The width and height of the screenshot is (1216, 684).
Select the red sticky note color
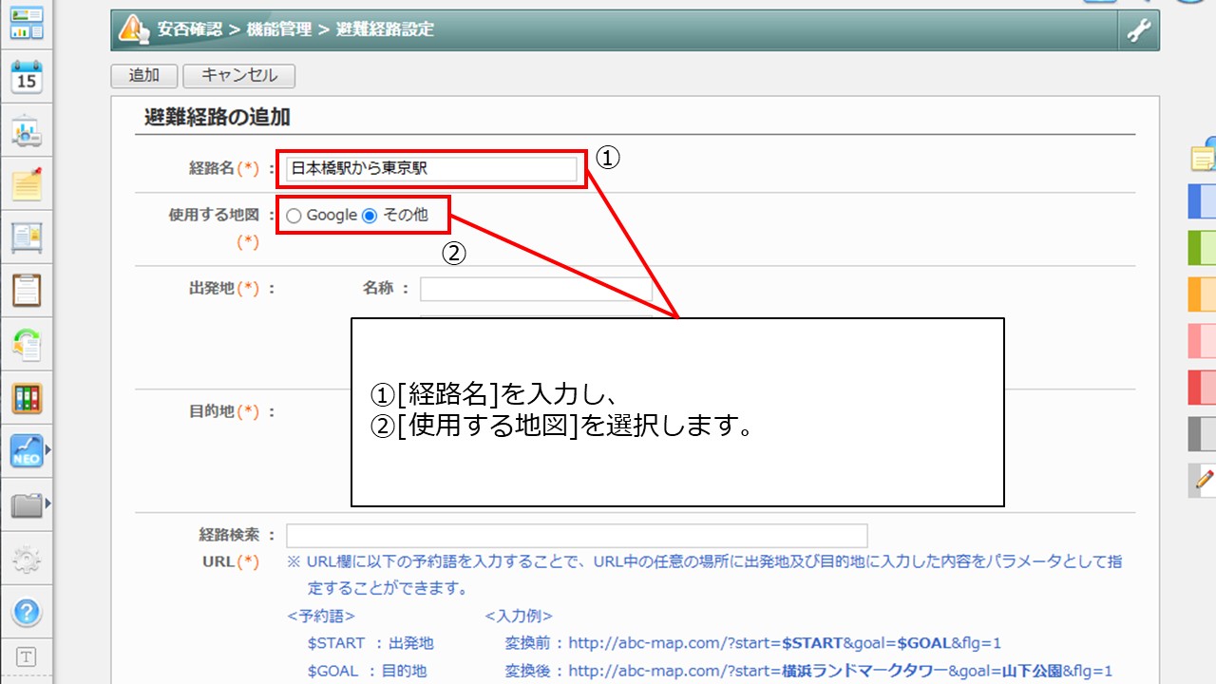1203,388
